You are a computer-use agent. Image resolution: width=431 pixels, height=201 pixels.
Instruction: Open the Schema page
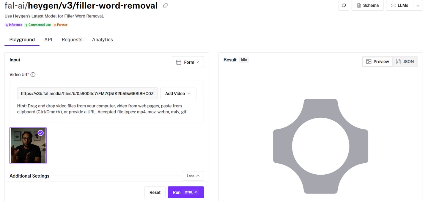tap(368, 5)
